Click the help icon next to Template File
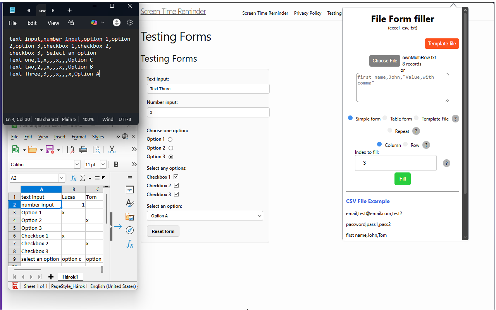This screenshot has height=310, width=496. [456, 119]
